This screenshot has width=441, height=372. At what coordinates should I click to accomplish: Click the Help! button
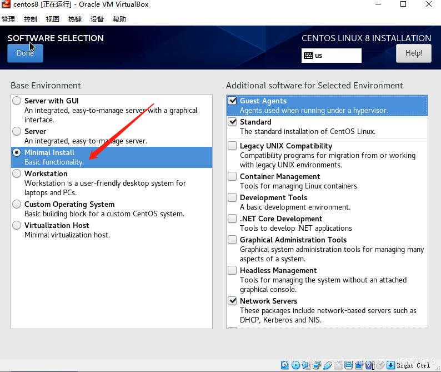(x=413, y=53)
